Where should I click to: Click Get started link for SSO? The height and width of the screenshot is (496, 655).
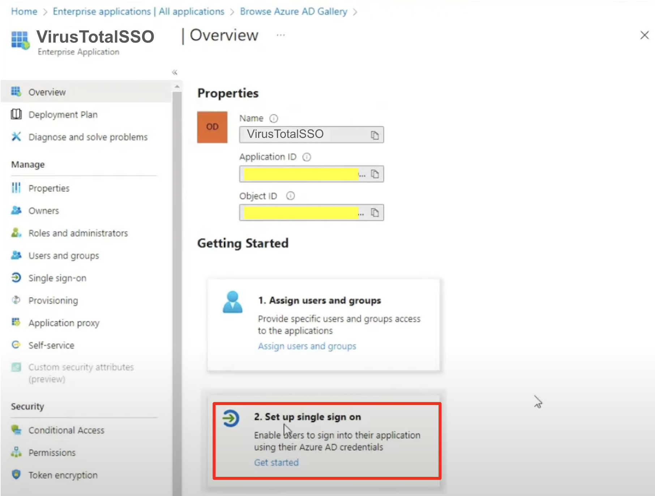tap(276, 462)
